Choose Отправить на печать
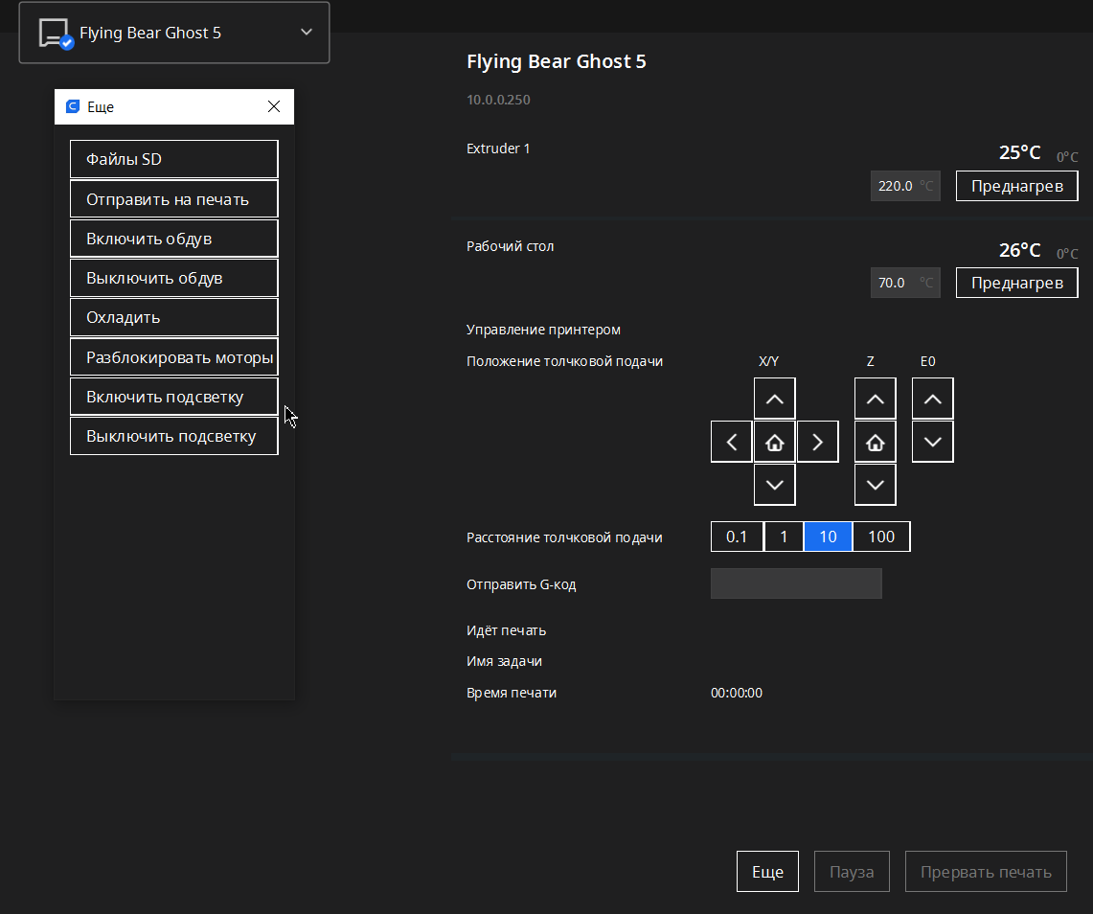Image resolution: width=1093 pixels, height=914 pixels. (x=174, y=199)
